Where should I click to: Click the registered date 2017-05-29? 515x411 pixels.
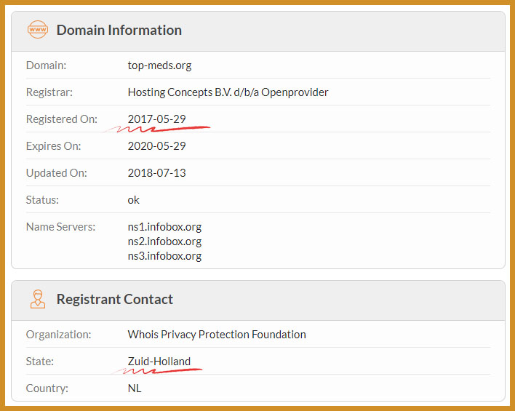point(156,119)
